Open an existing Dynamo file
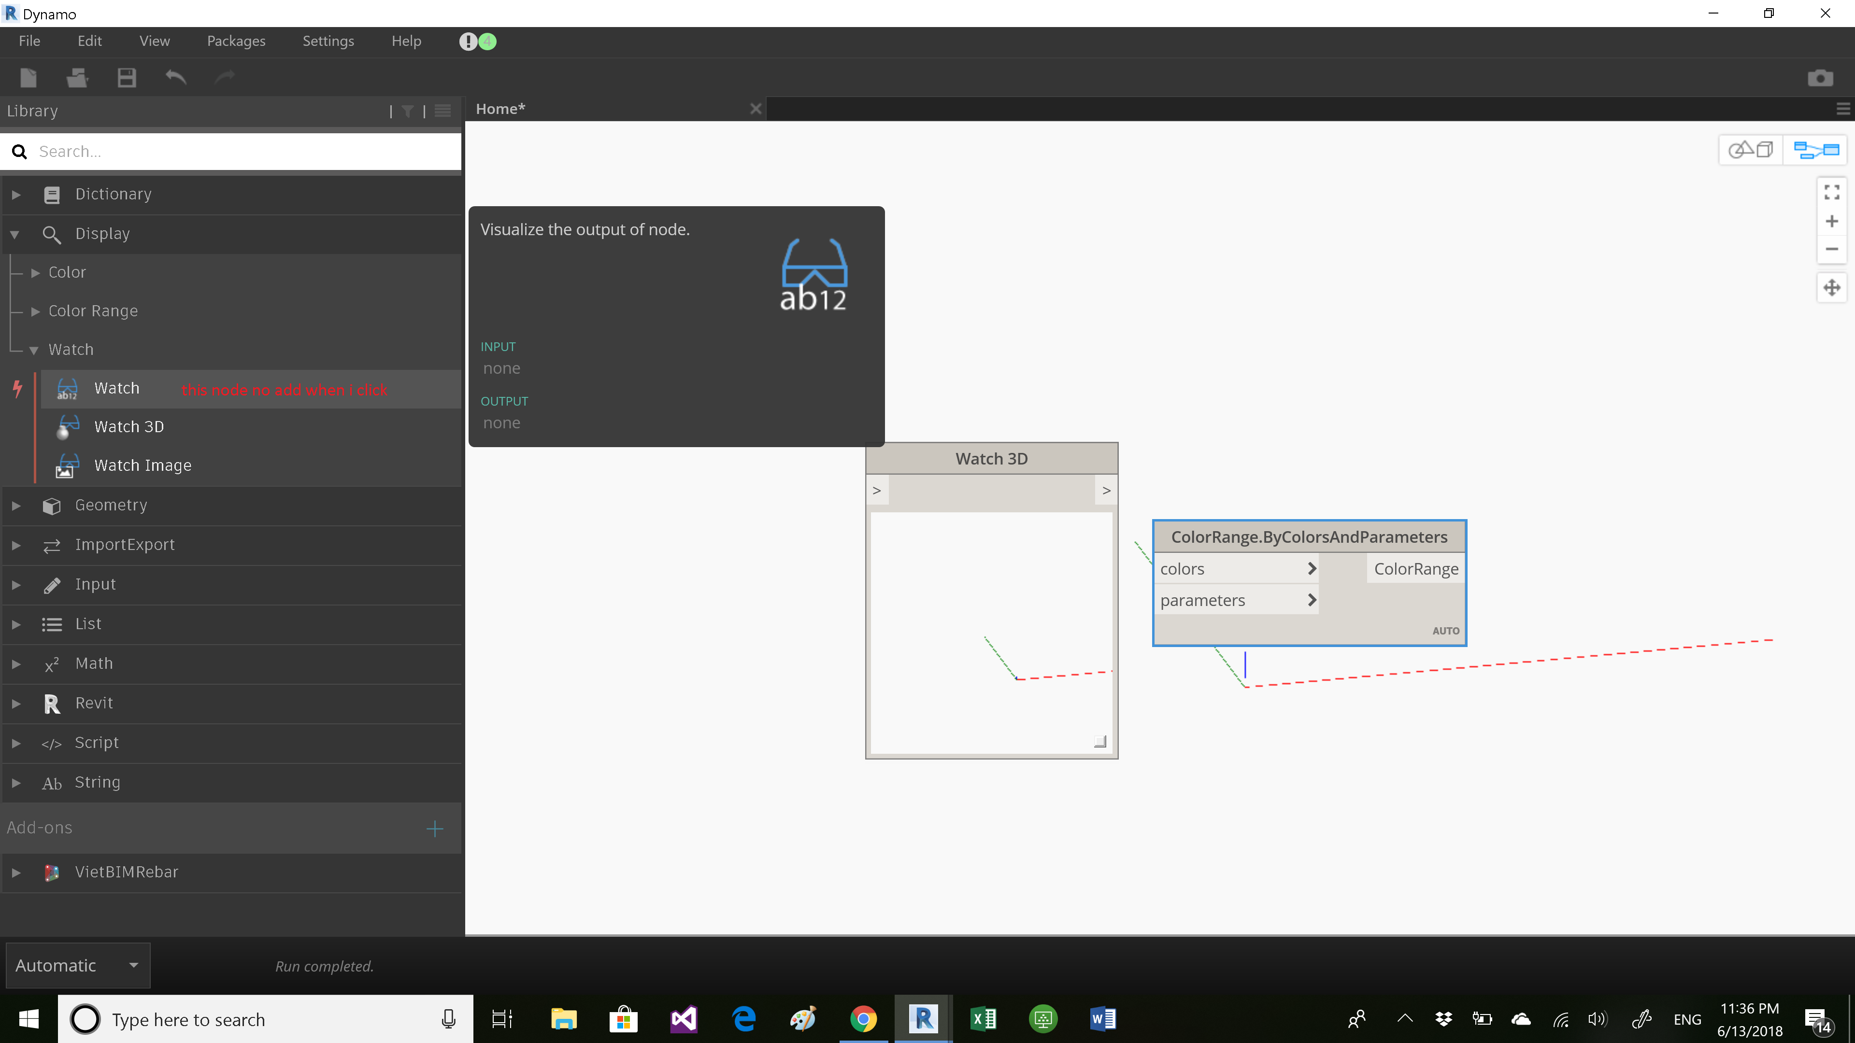 tap(77, 77)
